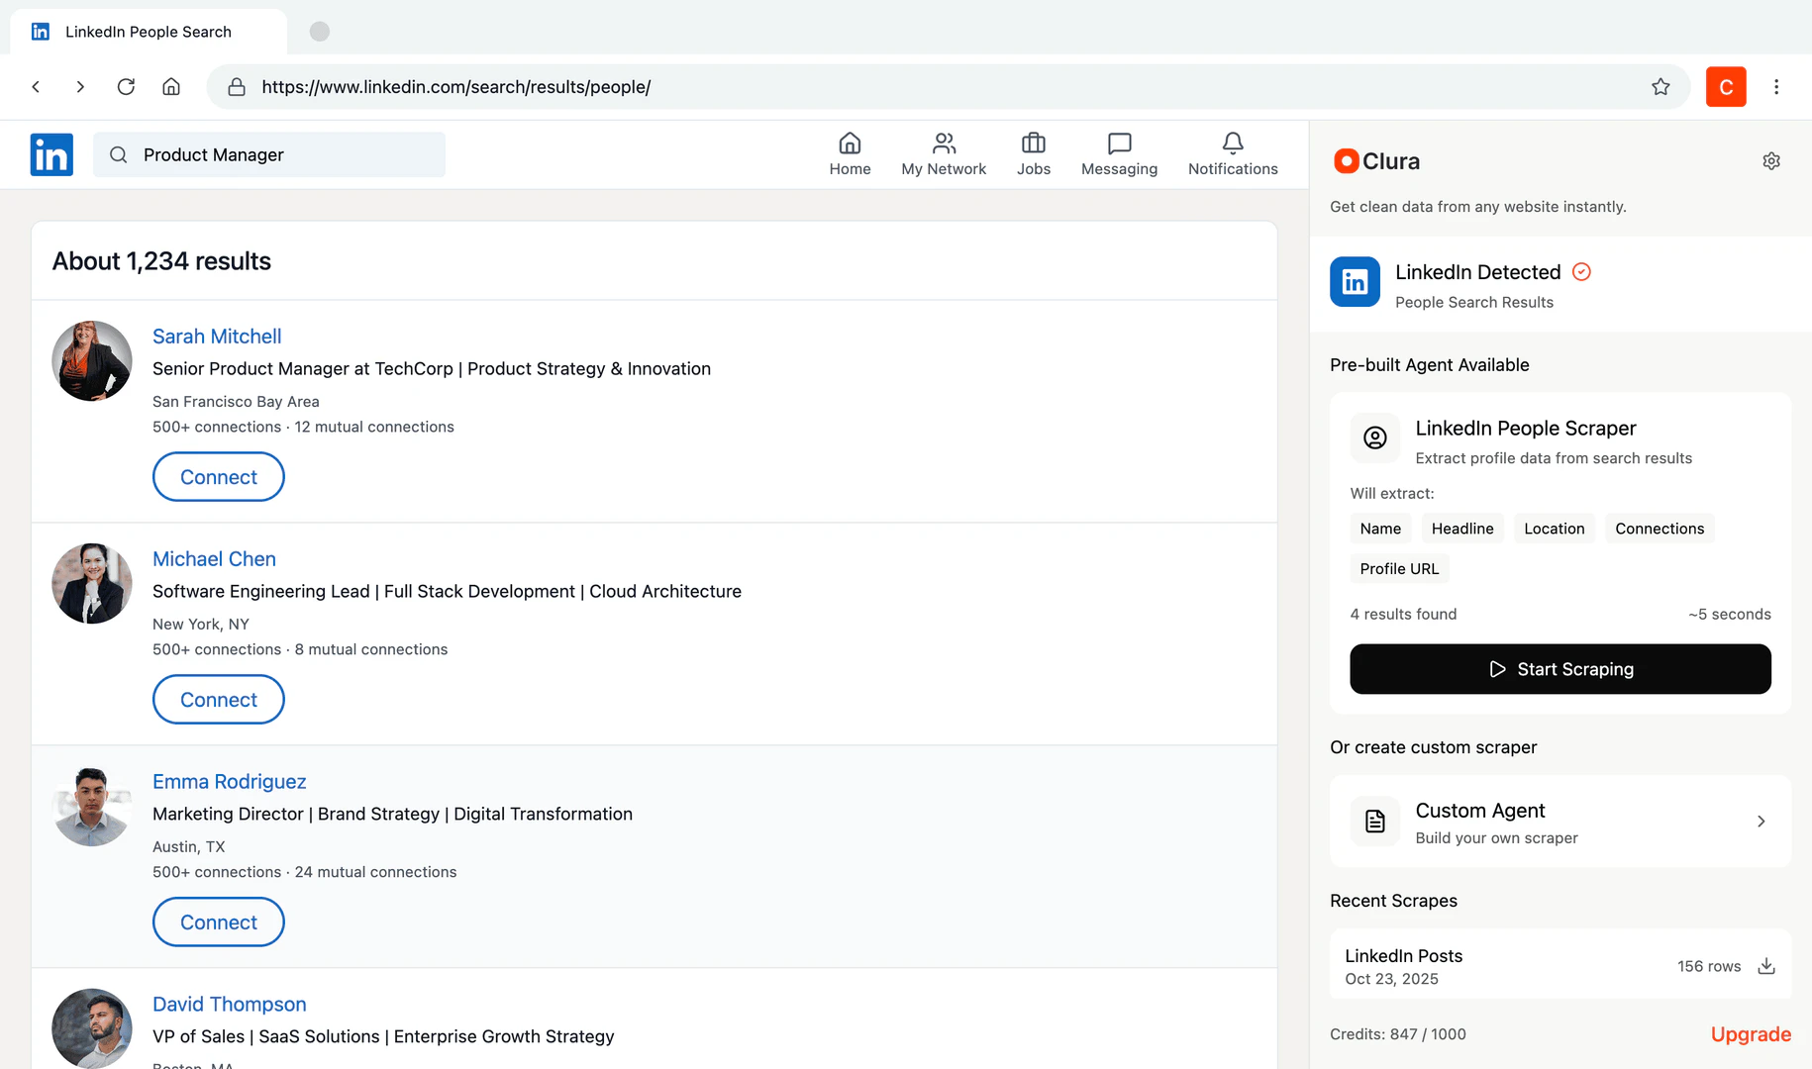
Task: Go to Jobs section
Action: (1033, 154)
